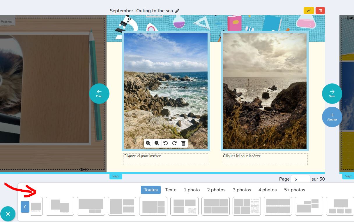
Task: Close the layout panel with the X button
Action: coord(8,214)
